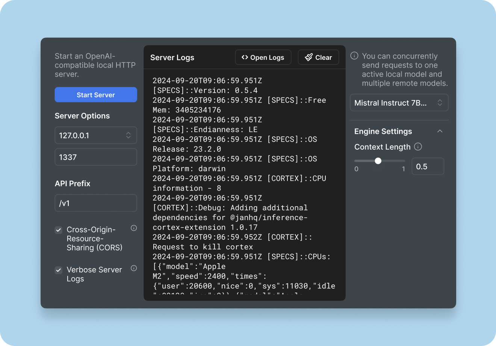Click the port field showing 1337

tap(96, 157)
